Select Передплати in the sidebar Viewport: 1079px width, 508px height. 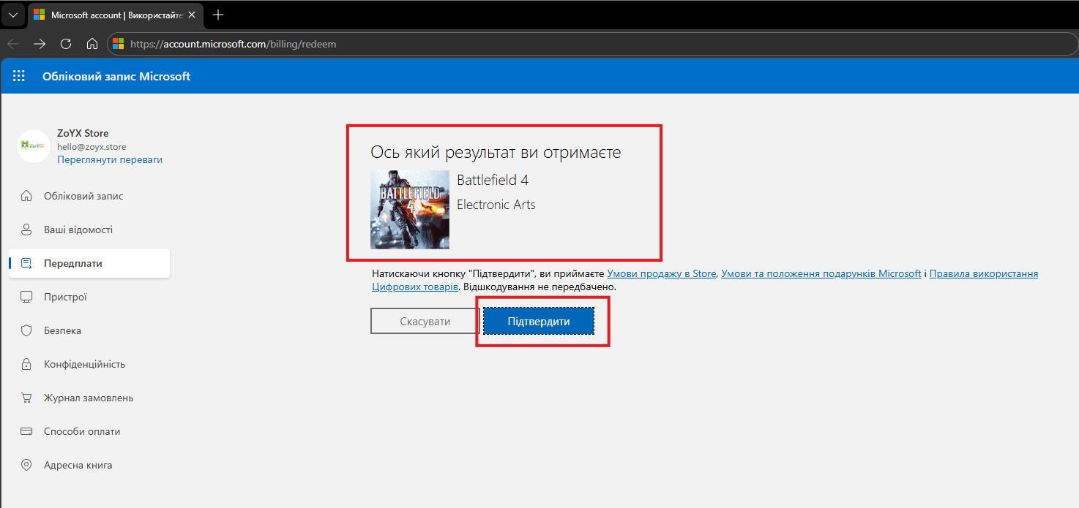point(89,263)
